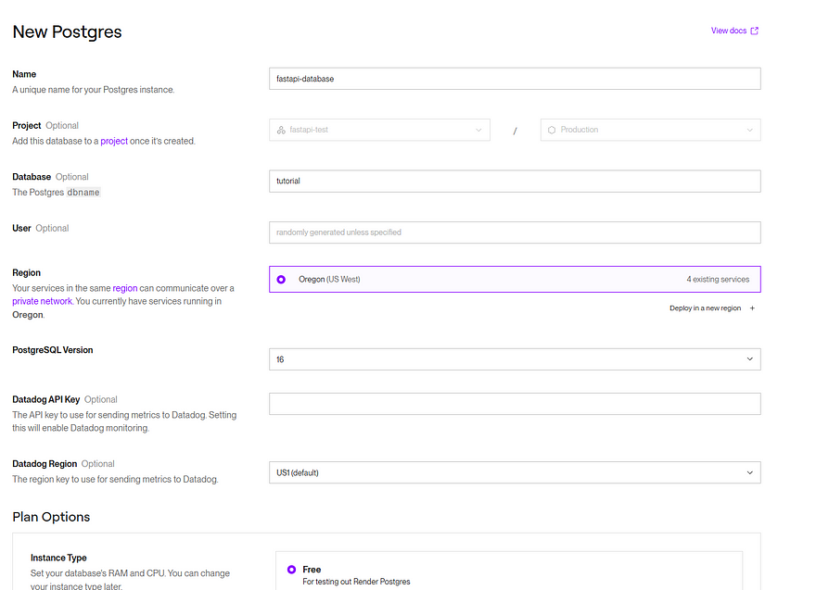Open the PostgreSQL Version dropdown
816x590 pixels.
tap(515, 358)
